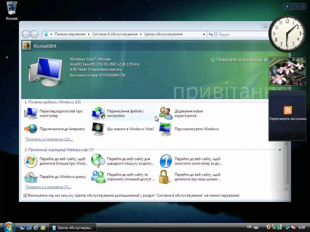Screen dimensions: 310x232
Task: Click the taskbar clock showing 6:08
Action: [x=302, y=227]
